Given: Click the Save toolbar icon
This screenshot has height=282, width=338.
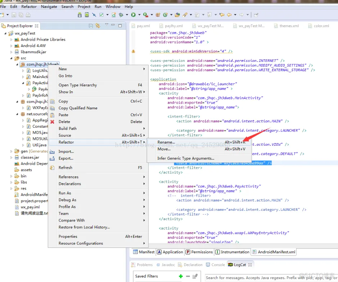Looking at the screenshot, I should point(14,15).
